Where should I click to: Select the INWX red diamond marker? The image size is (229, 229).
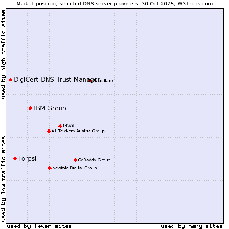60,126
